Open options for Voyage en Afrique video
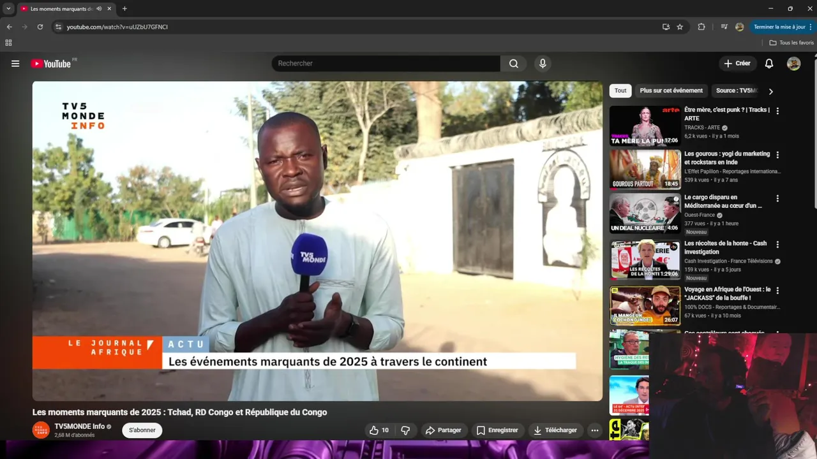Screen dimensions: 817x459 [x=777, y=290]
